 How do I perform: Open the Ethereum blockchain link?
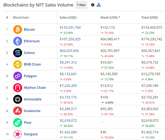(x=32, y=41)
